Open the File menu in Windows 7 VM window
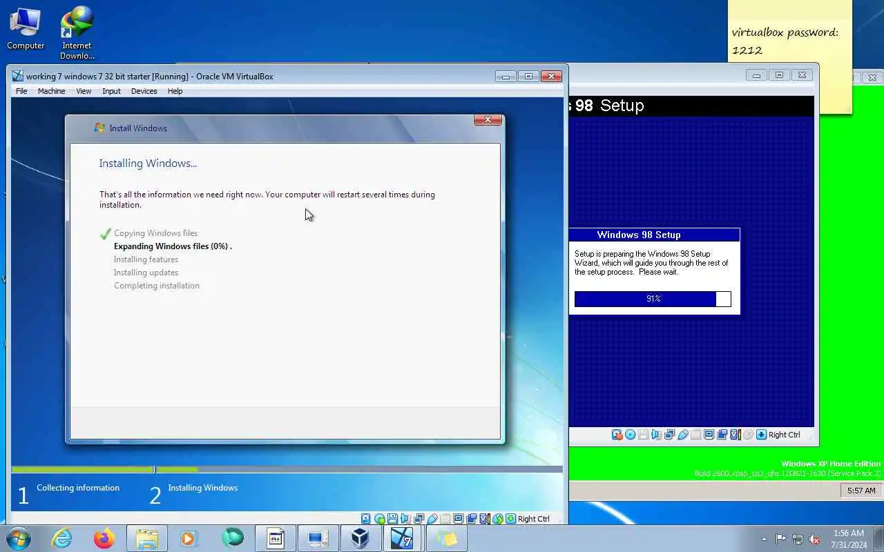 21,91
